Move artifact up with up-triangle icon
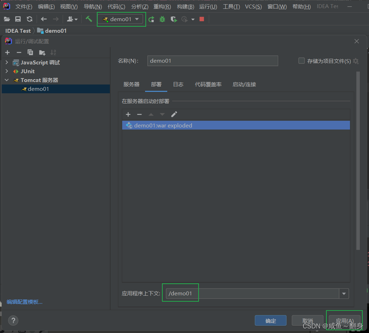 151,114
